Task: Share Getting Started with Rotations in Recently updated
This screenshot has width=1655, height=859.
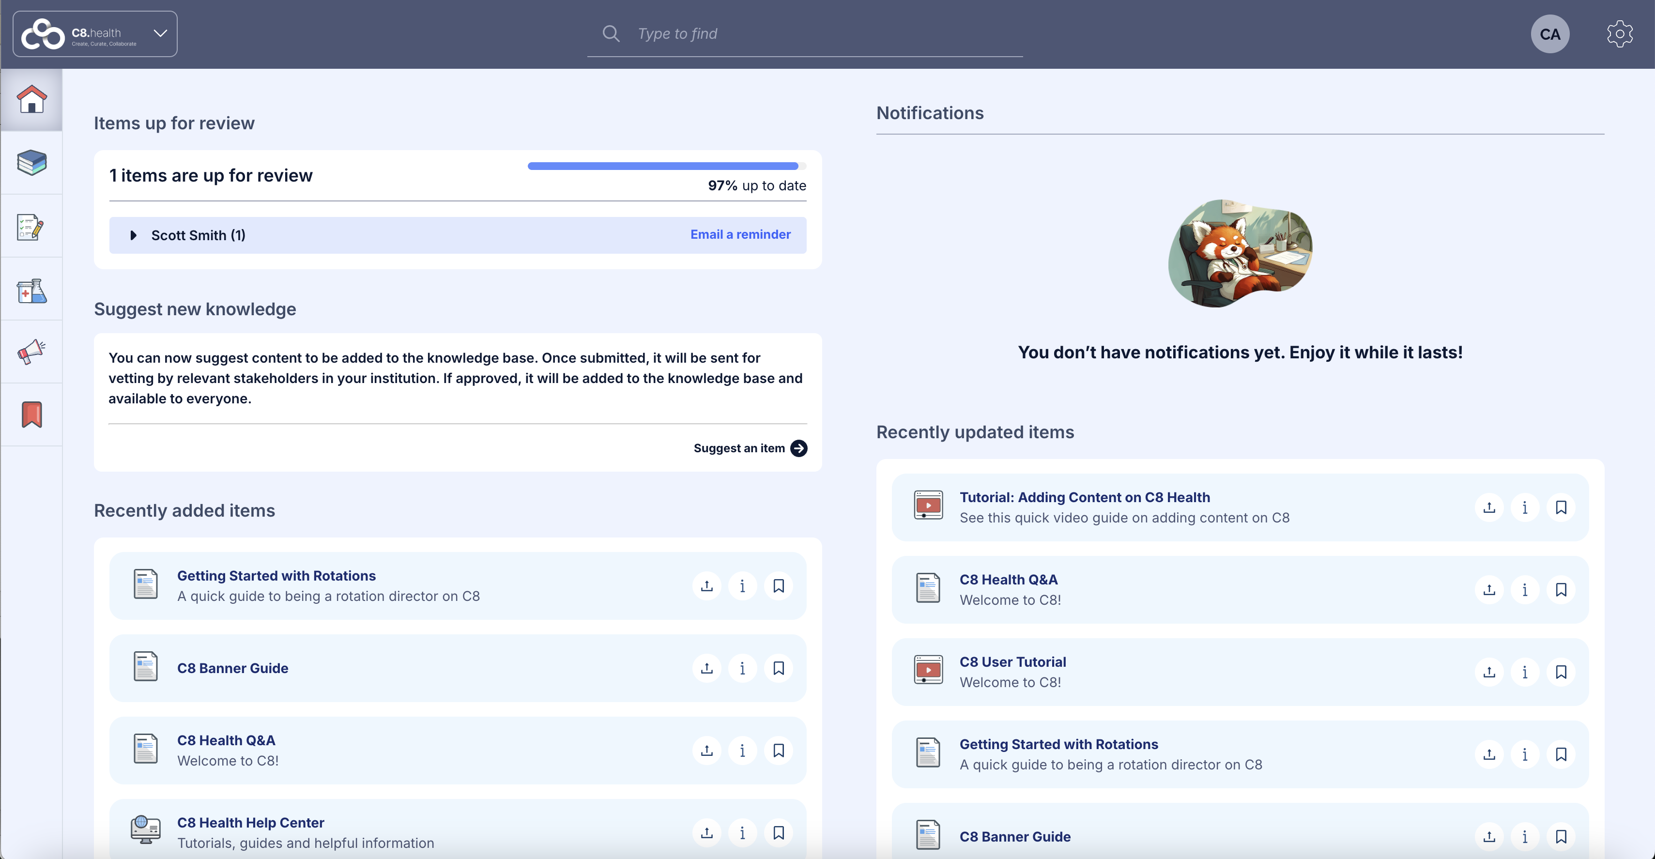Action: (x=1489, y=754)
